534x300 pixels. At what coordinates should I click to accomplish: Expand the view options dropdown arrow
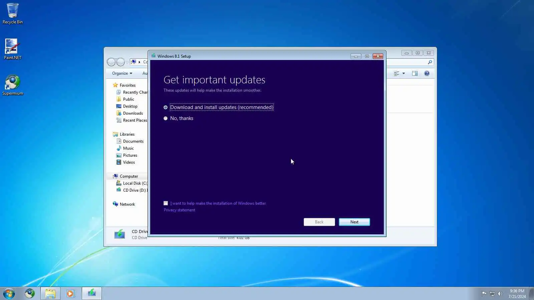[404, 73]
